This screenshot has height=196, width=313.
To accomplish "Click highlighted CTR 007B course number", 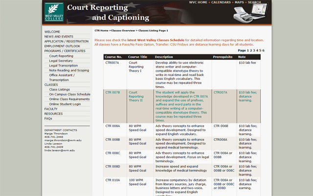I will click(x=112, y=93).
